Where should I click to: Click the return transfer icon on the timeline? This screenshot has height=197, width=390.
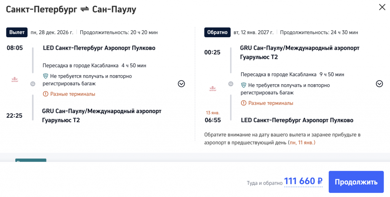230,84
